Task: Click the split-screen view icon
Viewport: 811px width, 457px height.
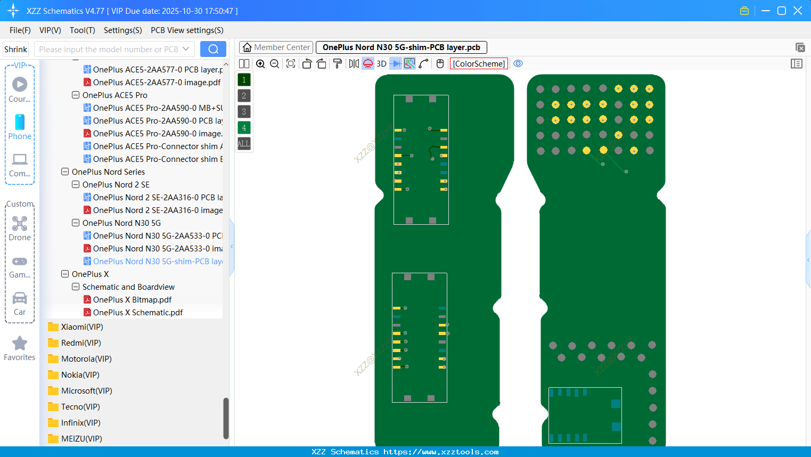Action: pos(244,63)
